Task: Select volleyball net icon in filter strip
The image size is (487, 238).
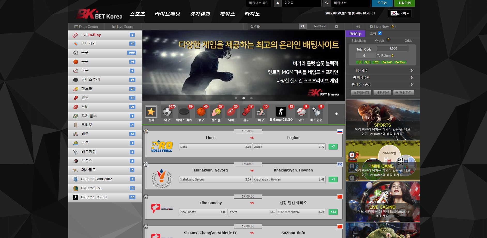Action: (261, 112)
